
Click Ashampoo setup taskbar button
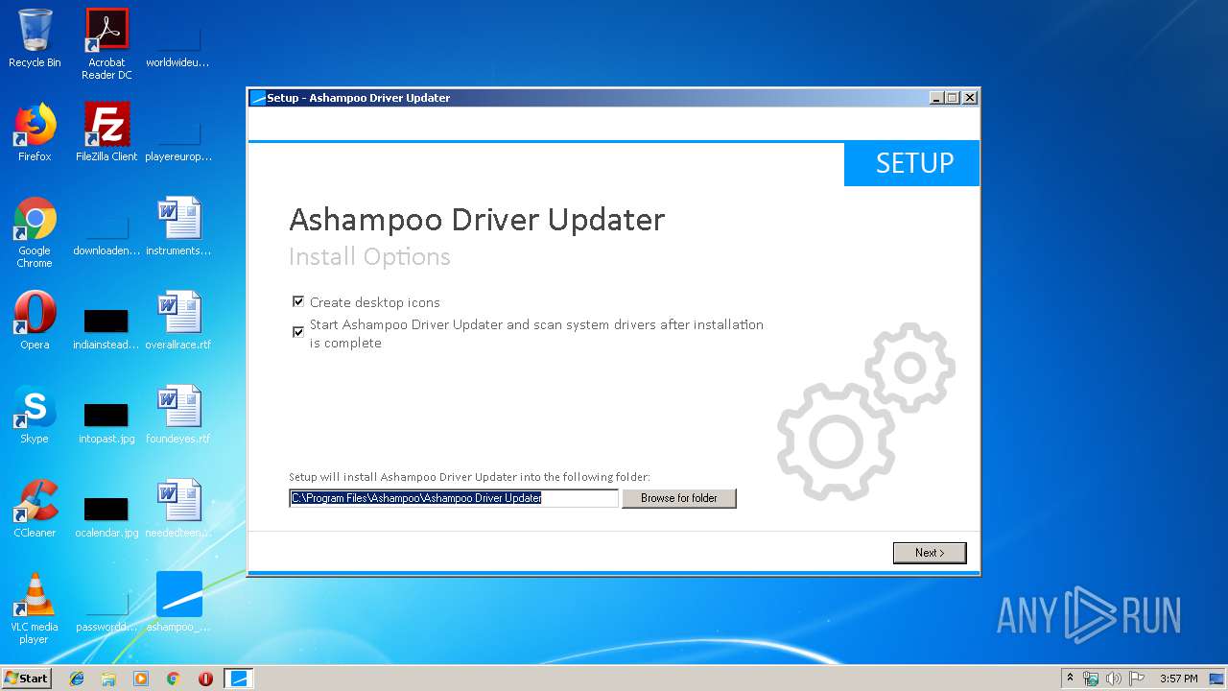tap(239, 679)
